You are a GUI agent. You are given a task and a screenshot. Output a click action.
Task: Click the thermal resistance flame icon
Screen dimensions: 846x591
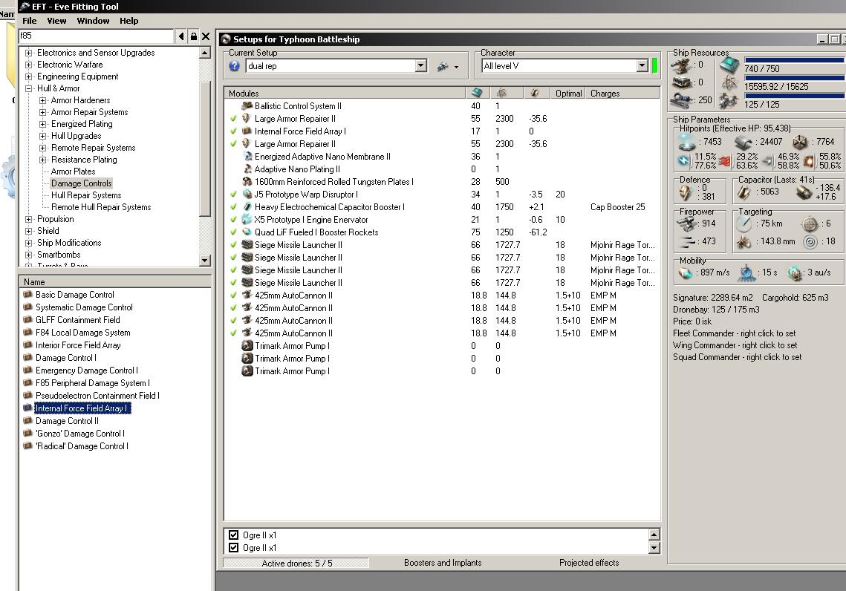(725, 161)
